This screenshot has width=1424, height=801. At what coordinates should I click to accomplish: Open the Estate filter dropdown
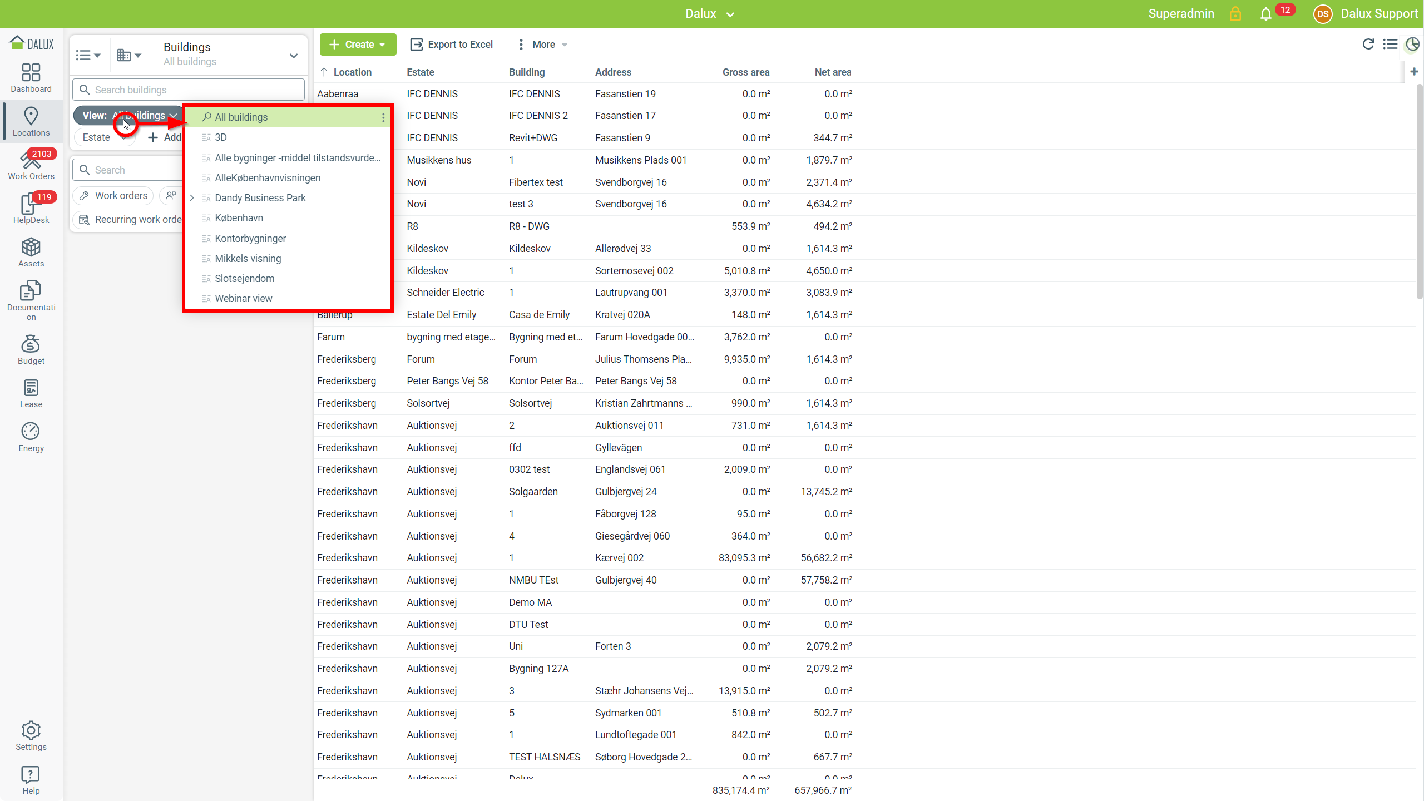click(105, 137)
